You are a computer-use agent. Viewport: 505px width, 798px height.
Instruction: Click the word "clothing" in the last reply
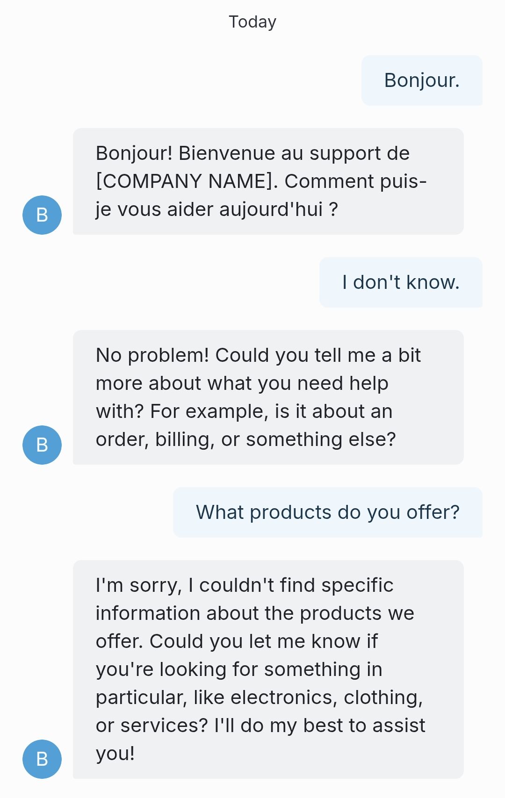click(383, 697)
